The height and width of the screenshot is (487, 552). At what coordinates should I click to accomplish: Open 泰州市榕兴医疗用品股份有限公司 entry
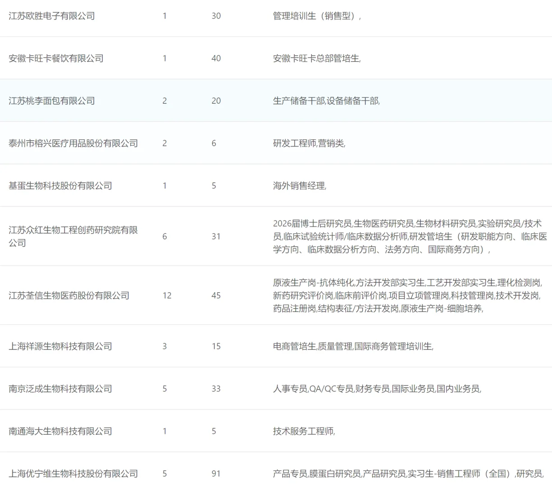(73, 143)
